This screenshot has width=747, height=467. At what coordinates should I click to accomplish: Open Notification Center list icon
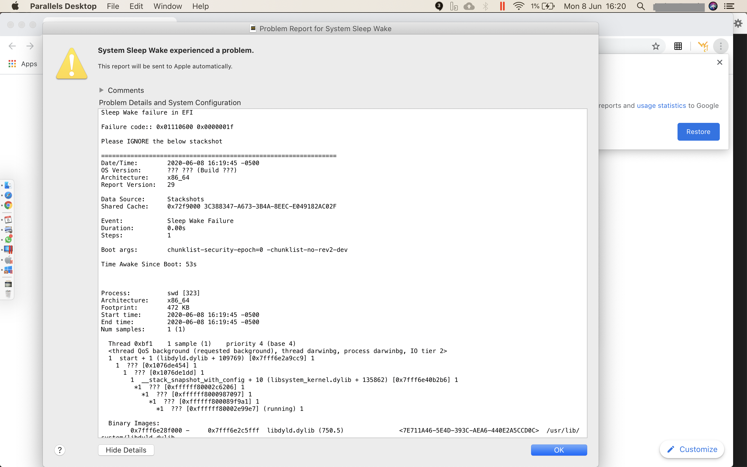point(729,6)
